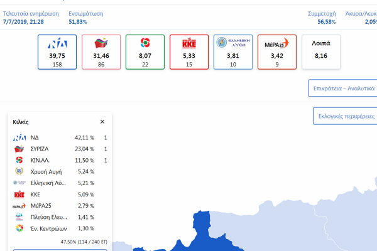
Task: Select the ΜέΡΑ25 logo in the Κιλκίς list
Action: tap(19, 205)
